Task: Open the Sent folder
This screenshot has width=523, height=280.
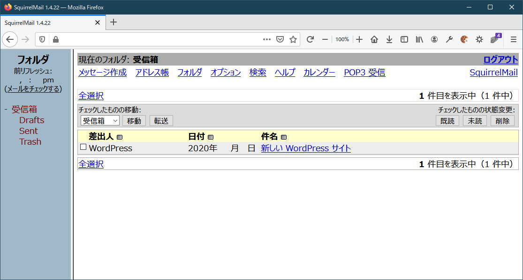Action: [28, 131]
